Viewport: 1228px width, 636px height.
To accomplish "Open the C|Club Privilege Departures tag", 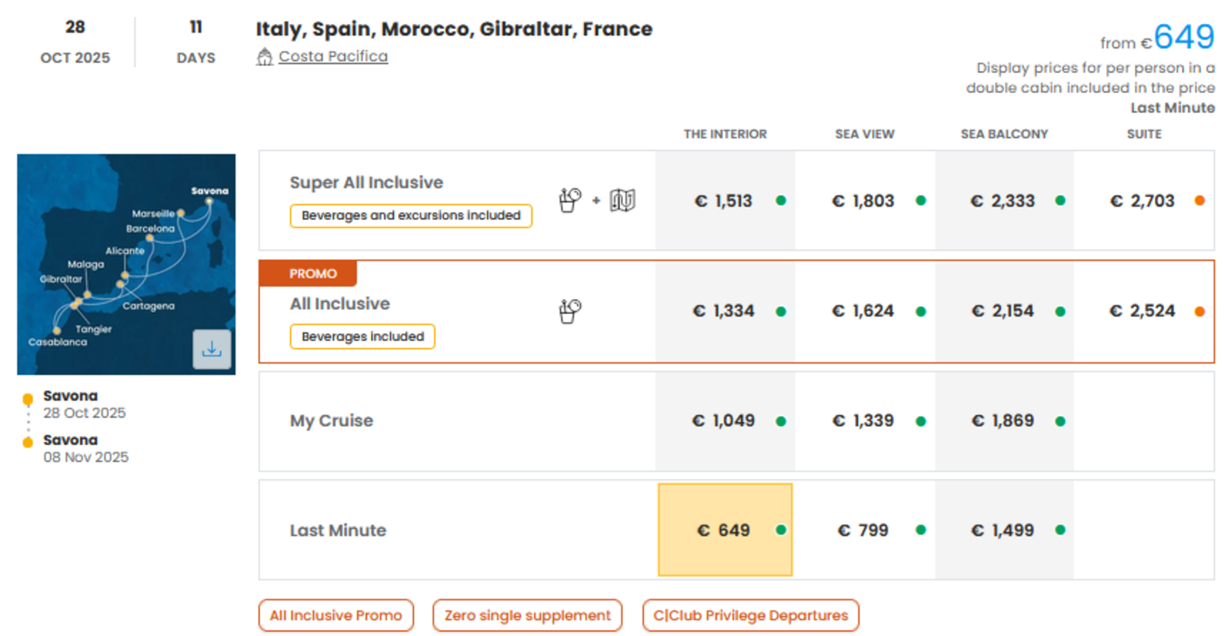I will [x=750, y=615].
